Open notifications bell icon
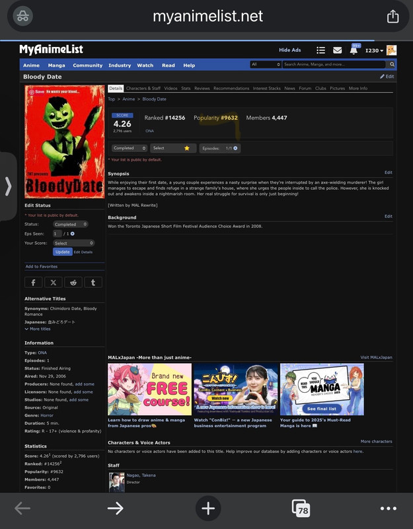413x529 pixels. click(x=354, y=51)
